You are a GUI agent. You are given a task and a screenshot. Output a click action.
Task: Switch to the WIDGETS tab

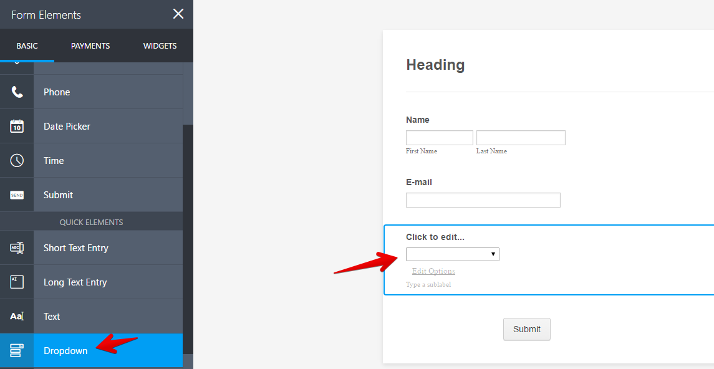160,46
